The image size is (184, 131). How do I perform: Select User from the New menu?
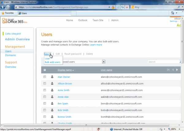(x=47, y=59)
